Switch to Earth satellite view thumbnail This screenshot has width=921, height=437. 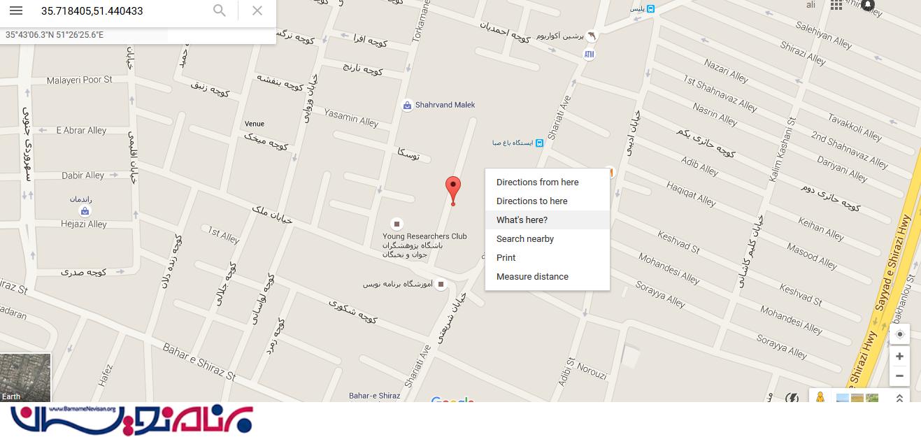click(x=25, y=378)
